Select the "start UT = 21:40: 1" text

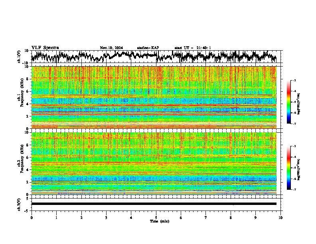click(193, 48)
